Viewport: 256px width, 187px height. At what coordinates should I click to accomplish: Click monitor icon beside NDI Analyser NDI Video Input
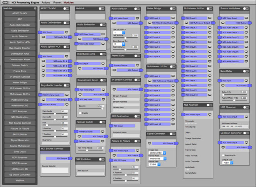tap(210, 115)
